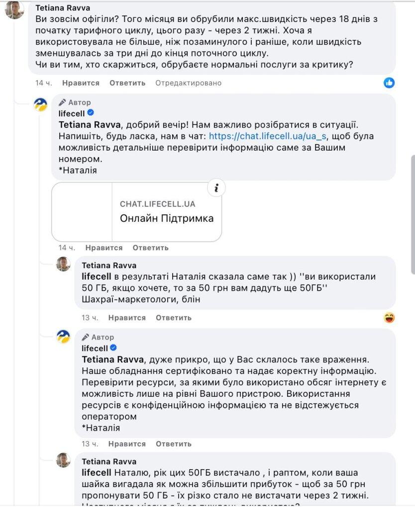Click the verified badge beside first lifecell name

[91, 113]
